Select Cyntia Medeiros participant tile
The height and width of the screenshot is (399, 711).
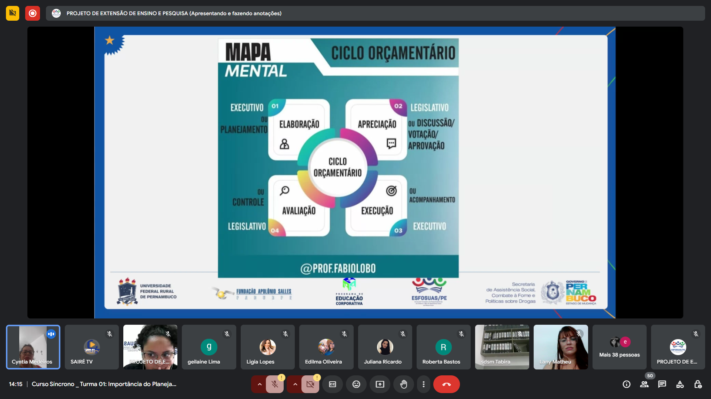point(33,347)
